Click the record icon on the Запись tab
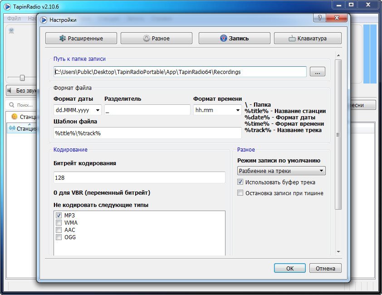382x295 pixels. [x=223, y=39]
